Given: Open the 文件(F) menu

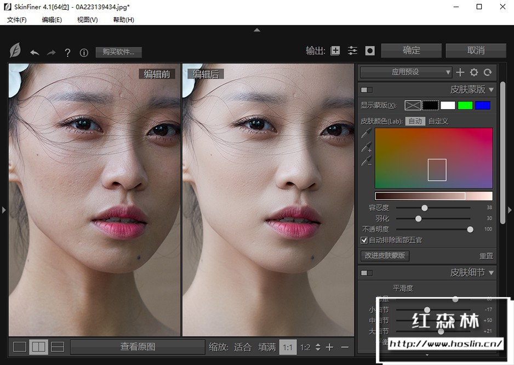Looking at the screenshot, I should point(16,20).
